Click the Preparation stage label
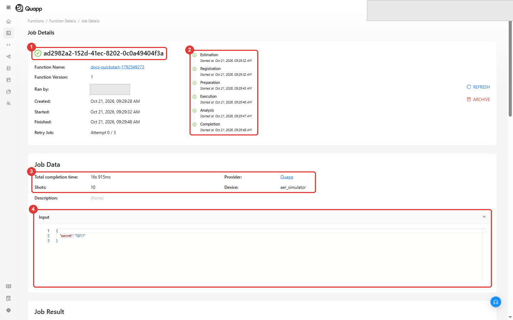This screenshot has width=513, height=320. click(x=210, y=82)
